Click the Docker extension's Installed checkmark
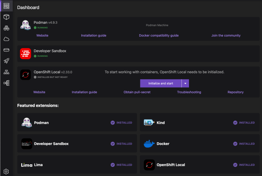Image resolution: width=262 pixels, height=176 pixels. coord(235,144)
